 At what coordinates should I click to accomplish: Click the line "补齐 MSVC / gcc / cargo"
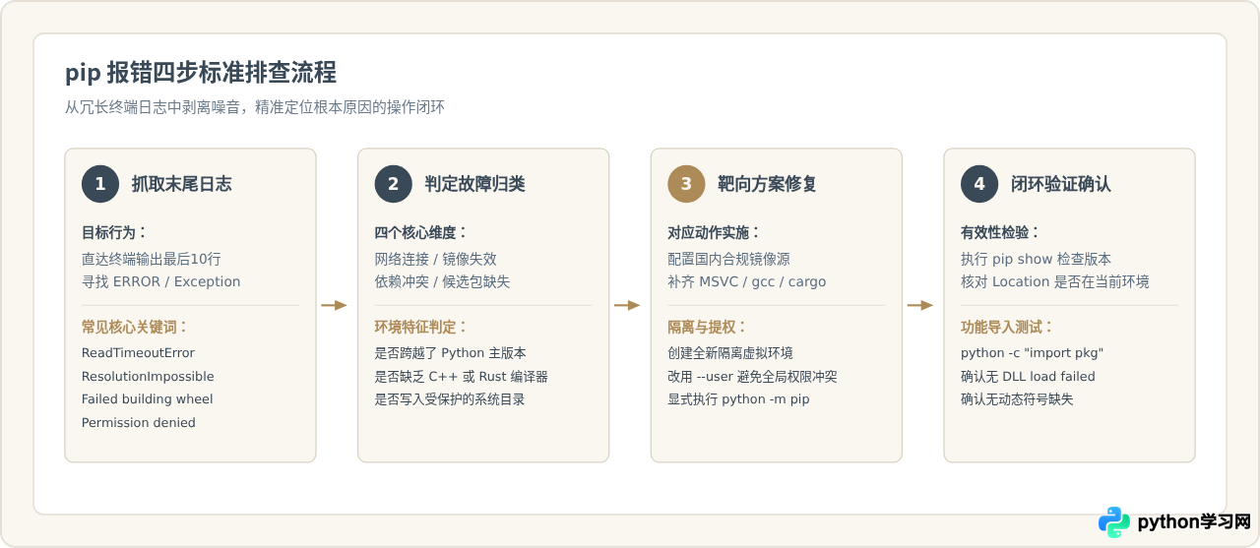tap(747, 281)
